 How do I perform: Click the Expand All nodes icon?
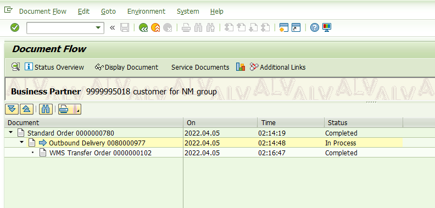point(12,109)
